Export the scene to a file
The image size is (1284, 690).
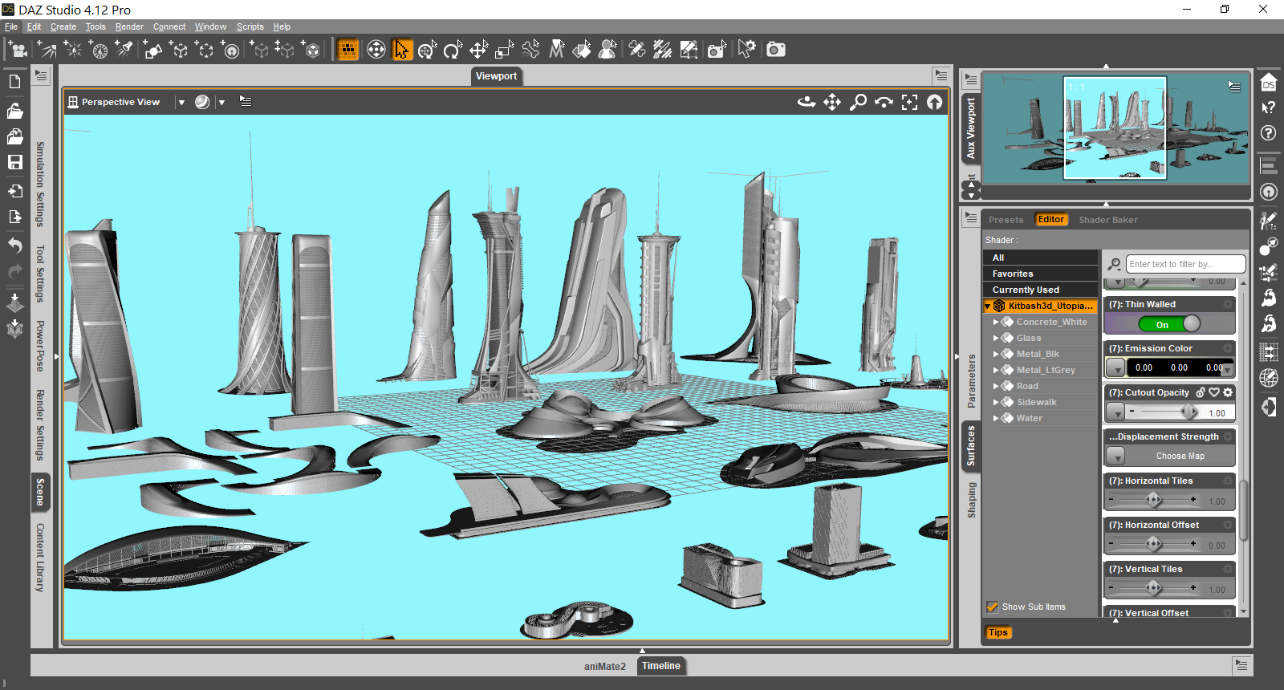14,217
